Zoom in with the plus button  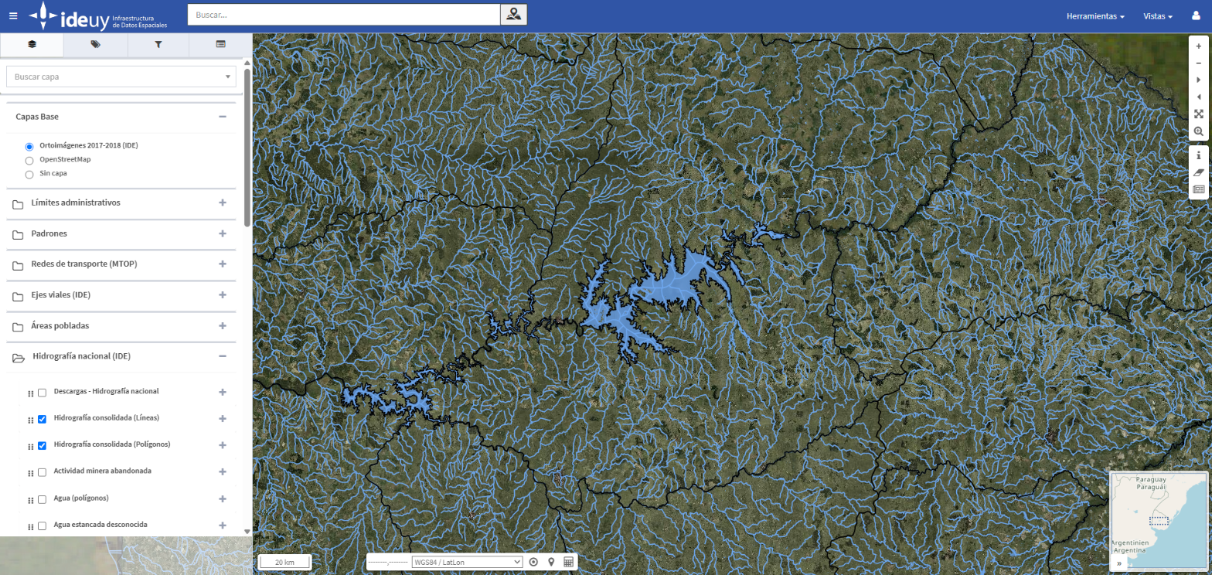pyautogui.click(x=1198, y=46)
